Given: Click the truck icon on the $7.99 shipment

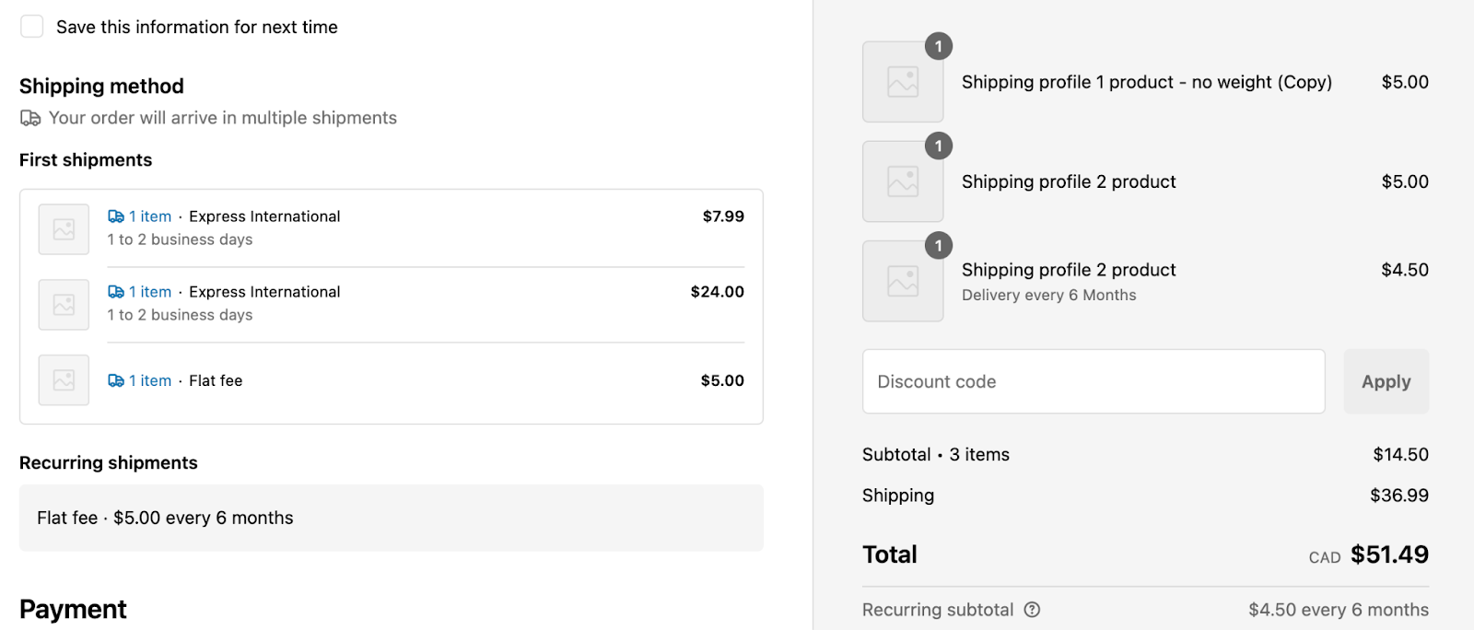Looking at the screenshot, I should pos(116,216).
